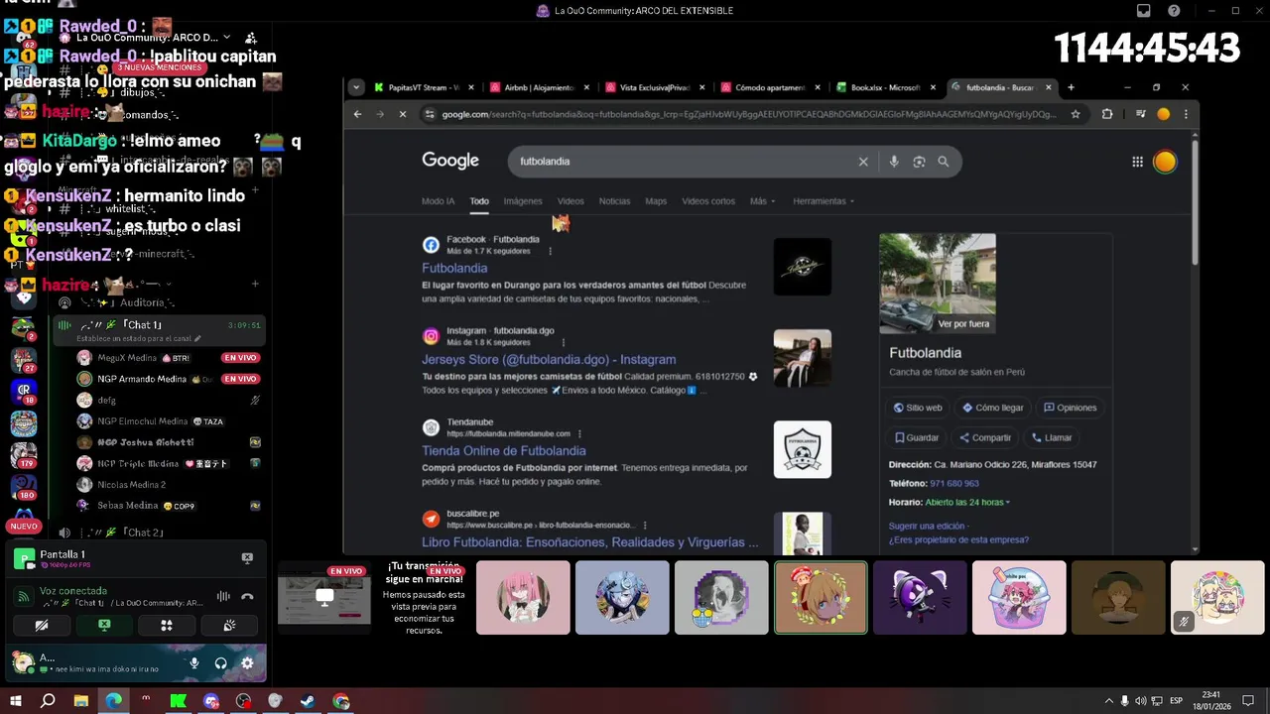
Task: Bookmark this page with the star icon
Action: tap(1076, 114)
